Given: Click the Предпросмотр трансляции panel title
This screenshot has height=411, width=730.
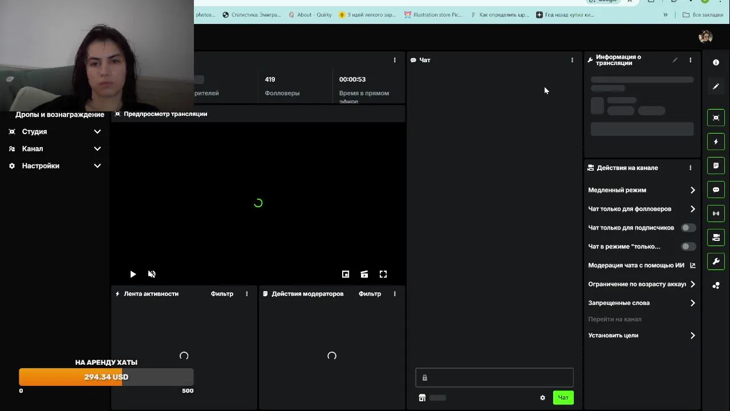Looking at the screenshot, I should click(x=165, y=114).
